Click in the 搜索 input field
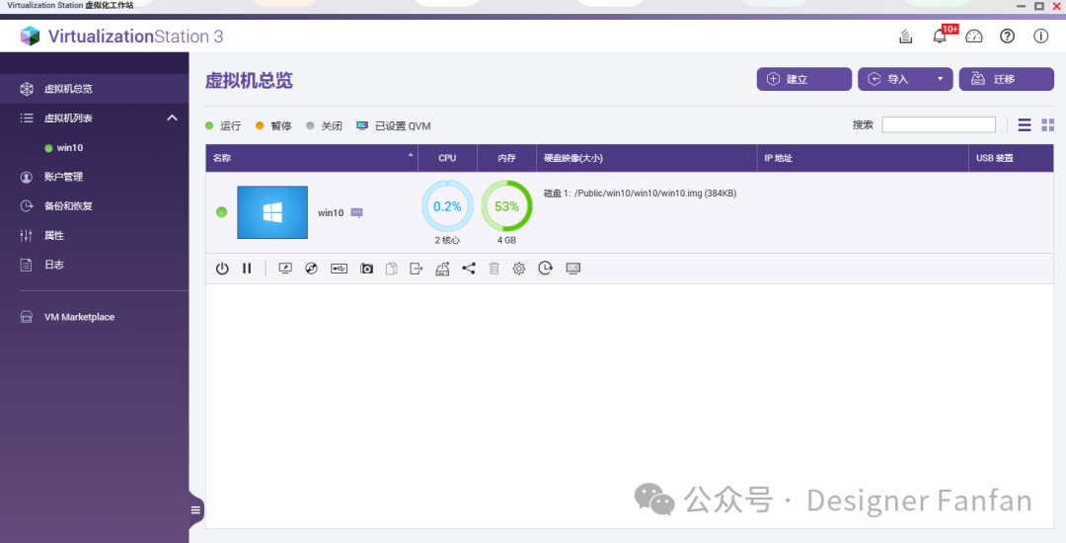The height and width of the screenshot is (543, 1066). [938, 125]
